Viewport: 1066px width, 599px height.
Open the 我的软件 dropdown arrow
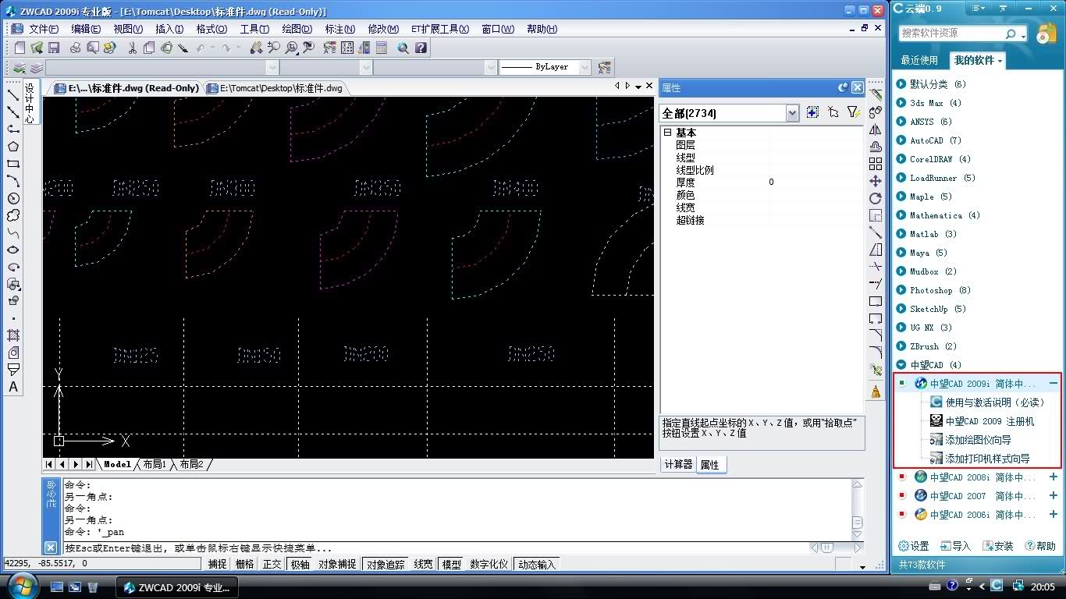click(x=1000, y=61)
